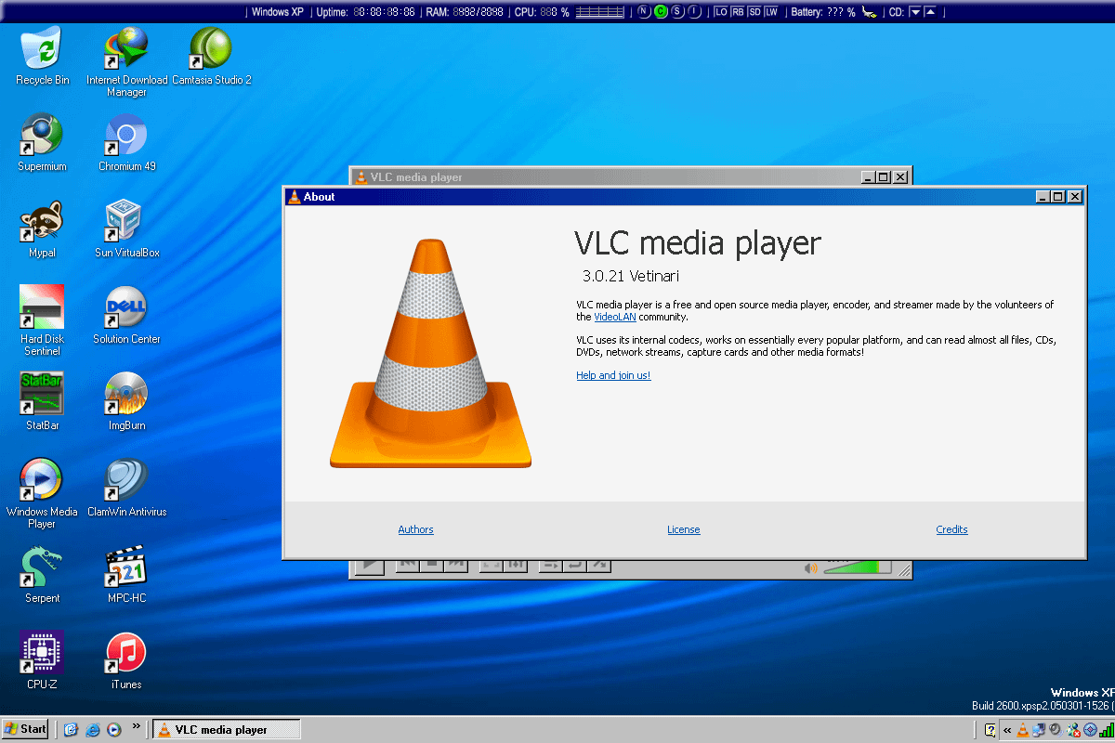Click the green signal bars tray icon
The height and width of the screenshot is (743, 1115).
1106,730
